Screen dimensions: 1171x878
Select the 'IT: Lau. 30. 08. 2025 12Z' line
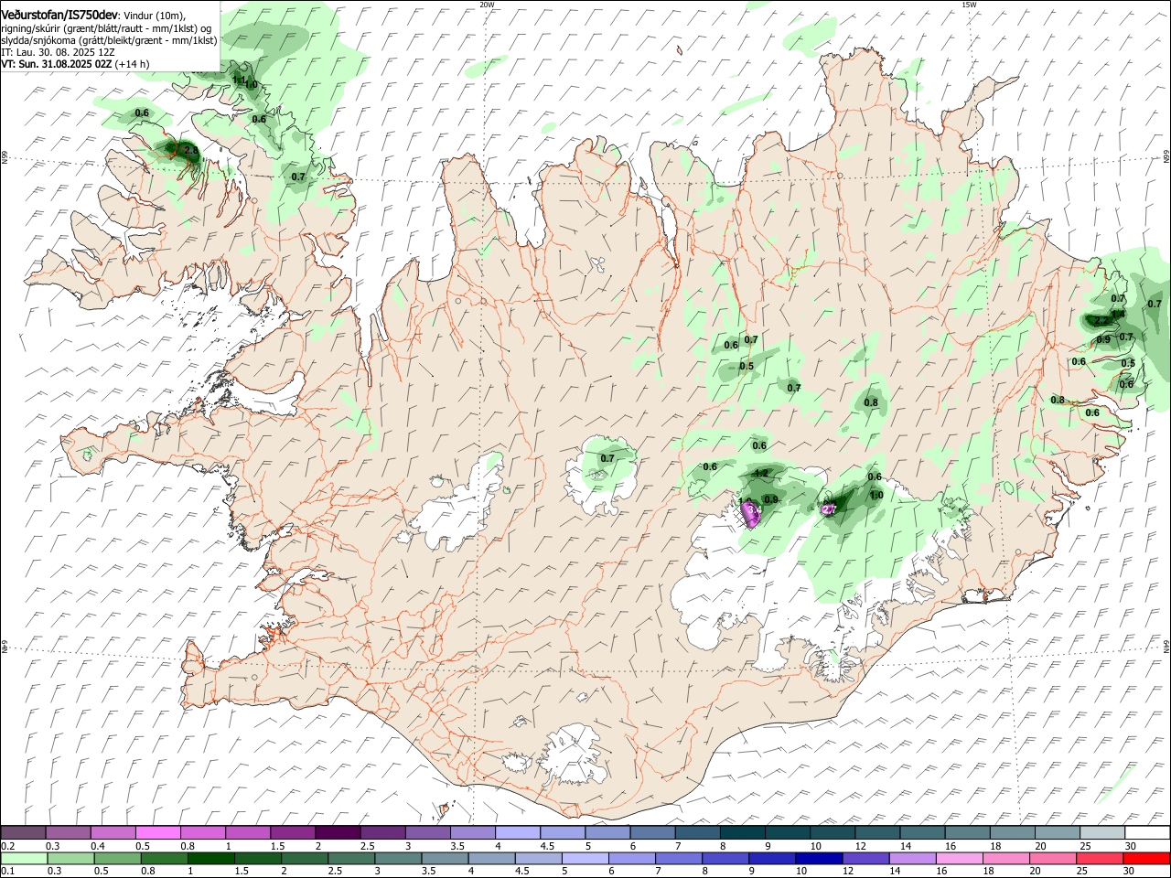coord(58,52)
